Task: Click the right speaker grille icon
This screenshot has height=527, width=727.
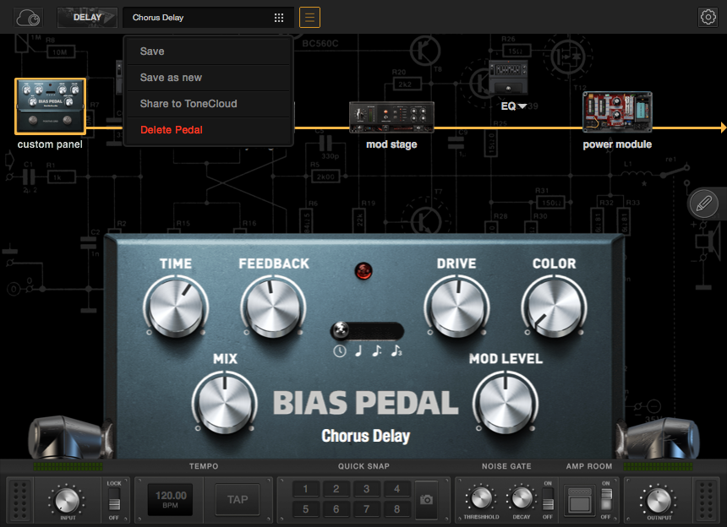Action: [706, 500]
